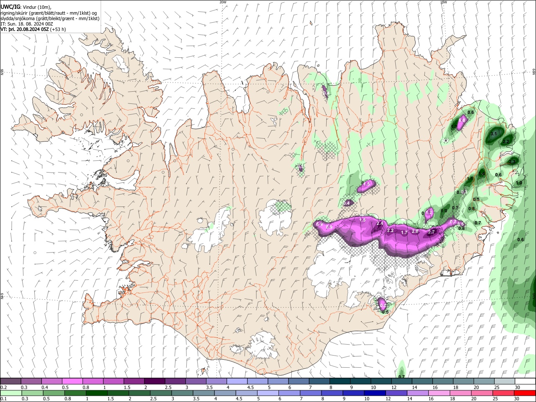Click the '20W' longitude label
The image size is (536, 402).
pos(223,2)
